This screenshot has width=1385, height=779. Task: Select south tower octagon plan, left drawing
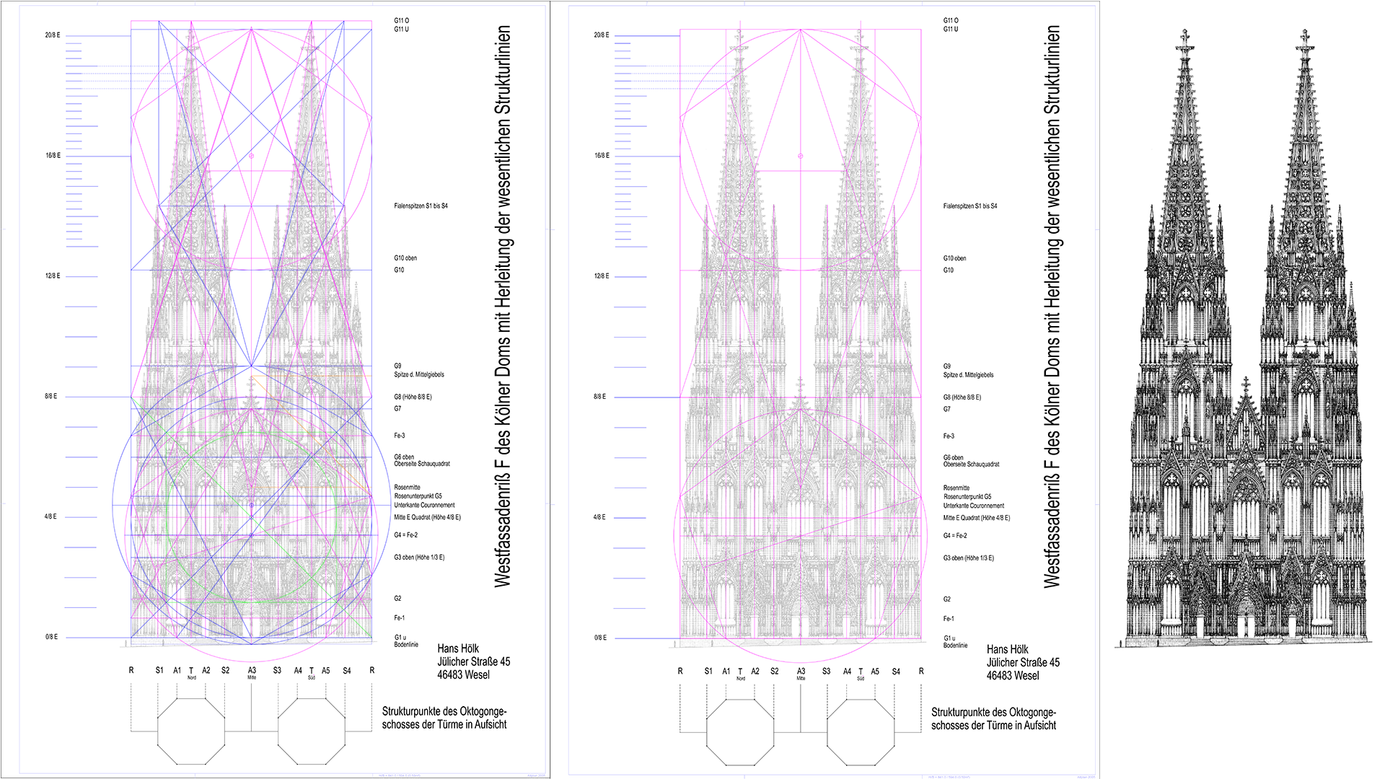pos(312,731)
